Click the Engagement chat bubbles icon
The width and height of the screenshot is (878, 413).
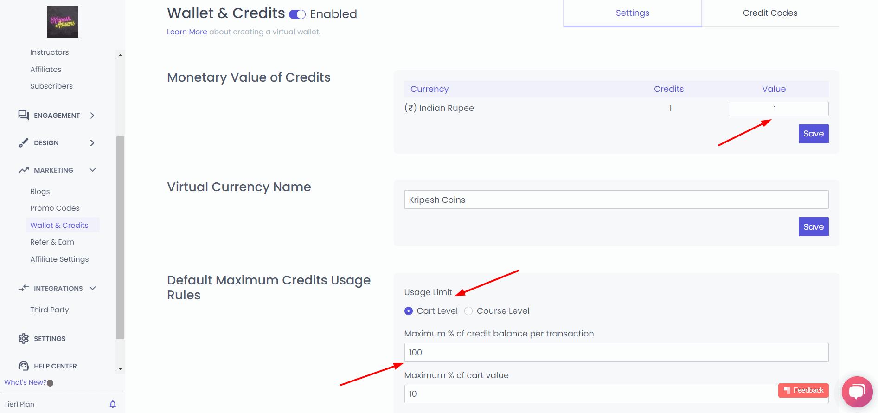tap(23, 115)
